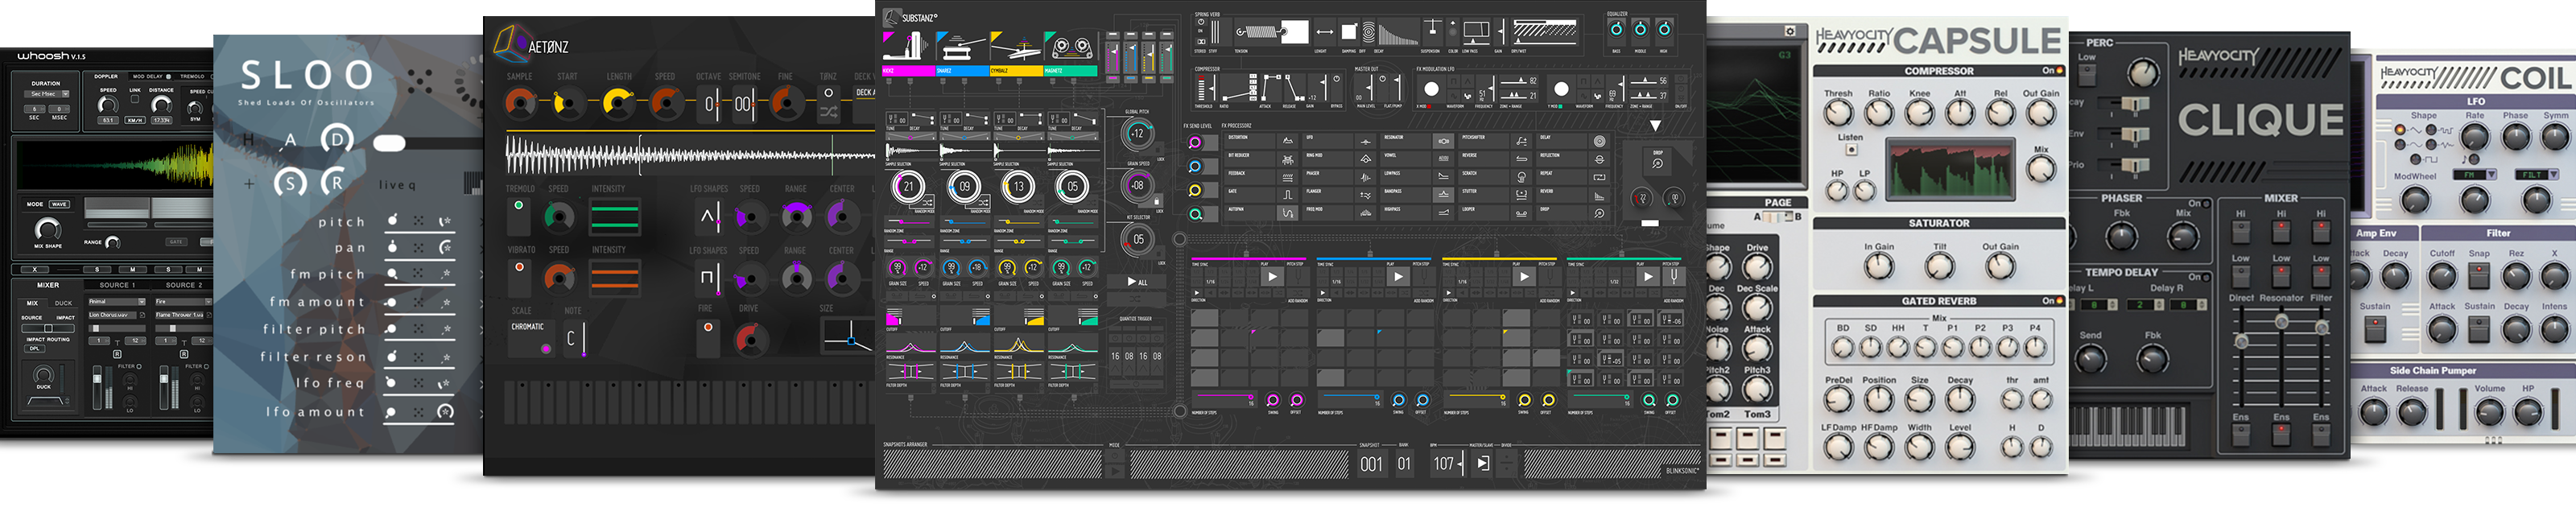Click the Stutter icon in FX Processorz
2576x524 pixels.
coord(1522,195)
